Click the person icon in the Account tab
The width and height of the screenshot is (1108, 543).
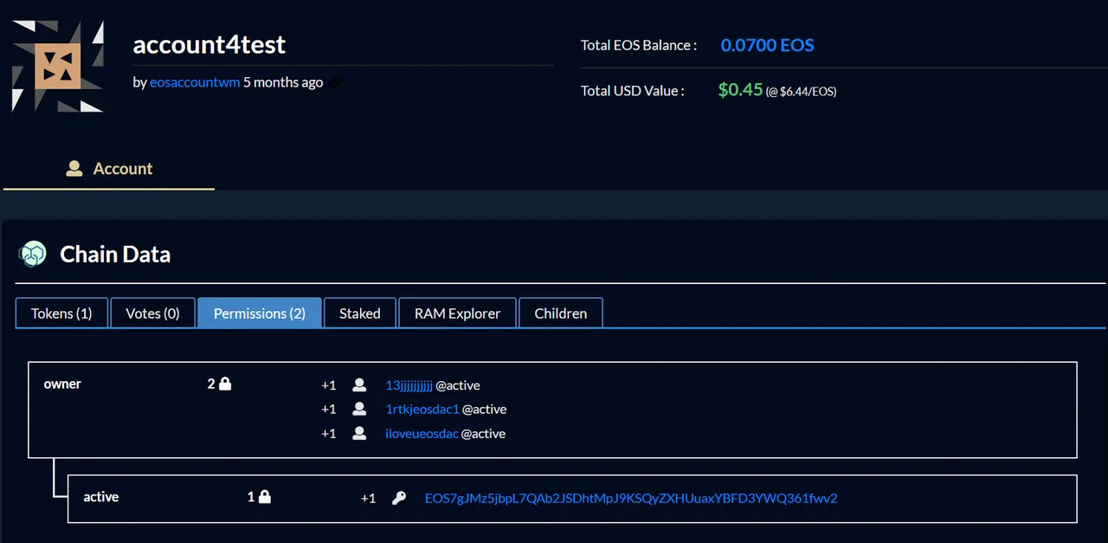(x=74, y=169)
